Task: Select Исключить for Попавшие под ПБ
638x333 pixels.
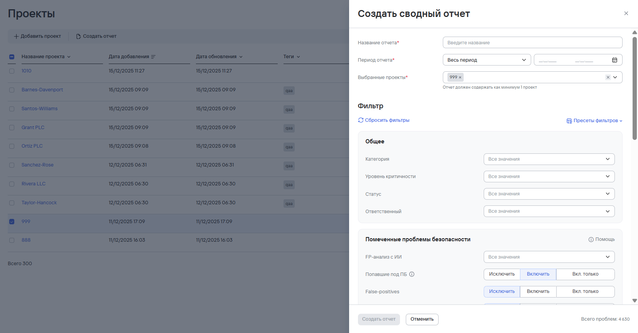Action: tap(502, 274)
